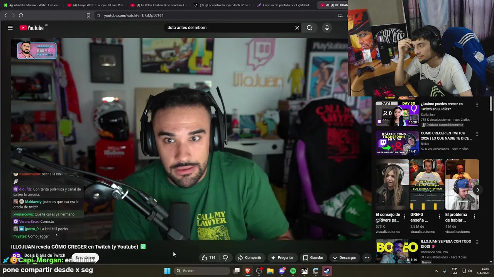Image resolution: width=494 pixels, height=277 pixels.
Task: Open the Spotify taskbar icon
Action: coord(293,271)
